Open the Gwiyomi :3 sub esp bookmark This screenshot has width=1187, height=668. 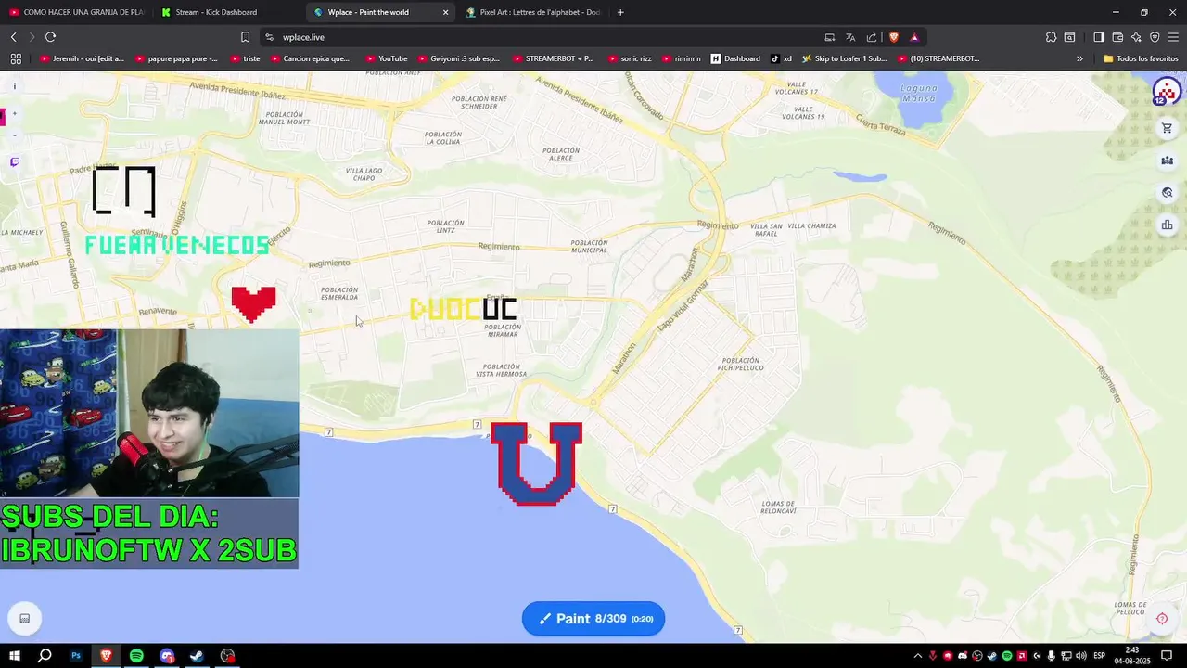point(458,58)
